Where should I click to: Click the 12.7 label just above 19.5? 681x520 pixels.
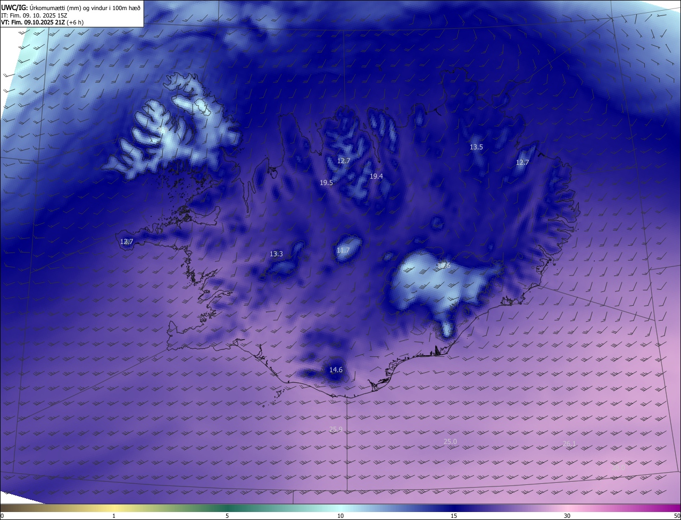344,161
